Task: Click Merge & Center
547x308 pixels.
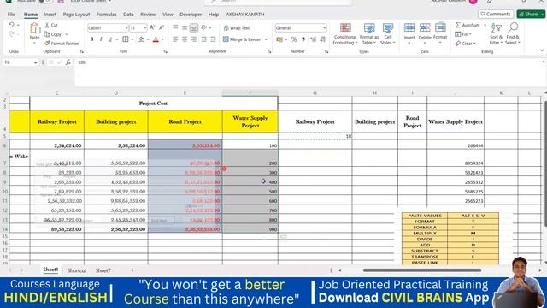Action: [242, 39]
